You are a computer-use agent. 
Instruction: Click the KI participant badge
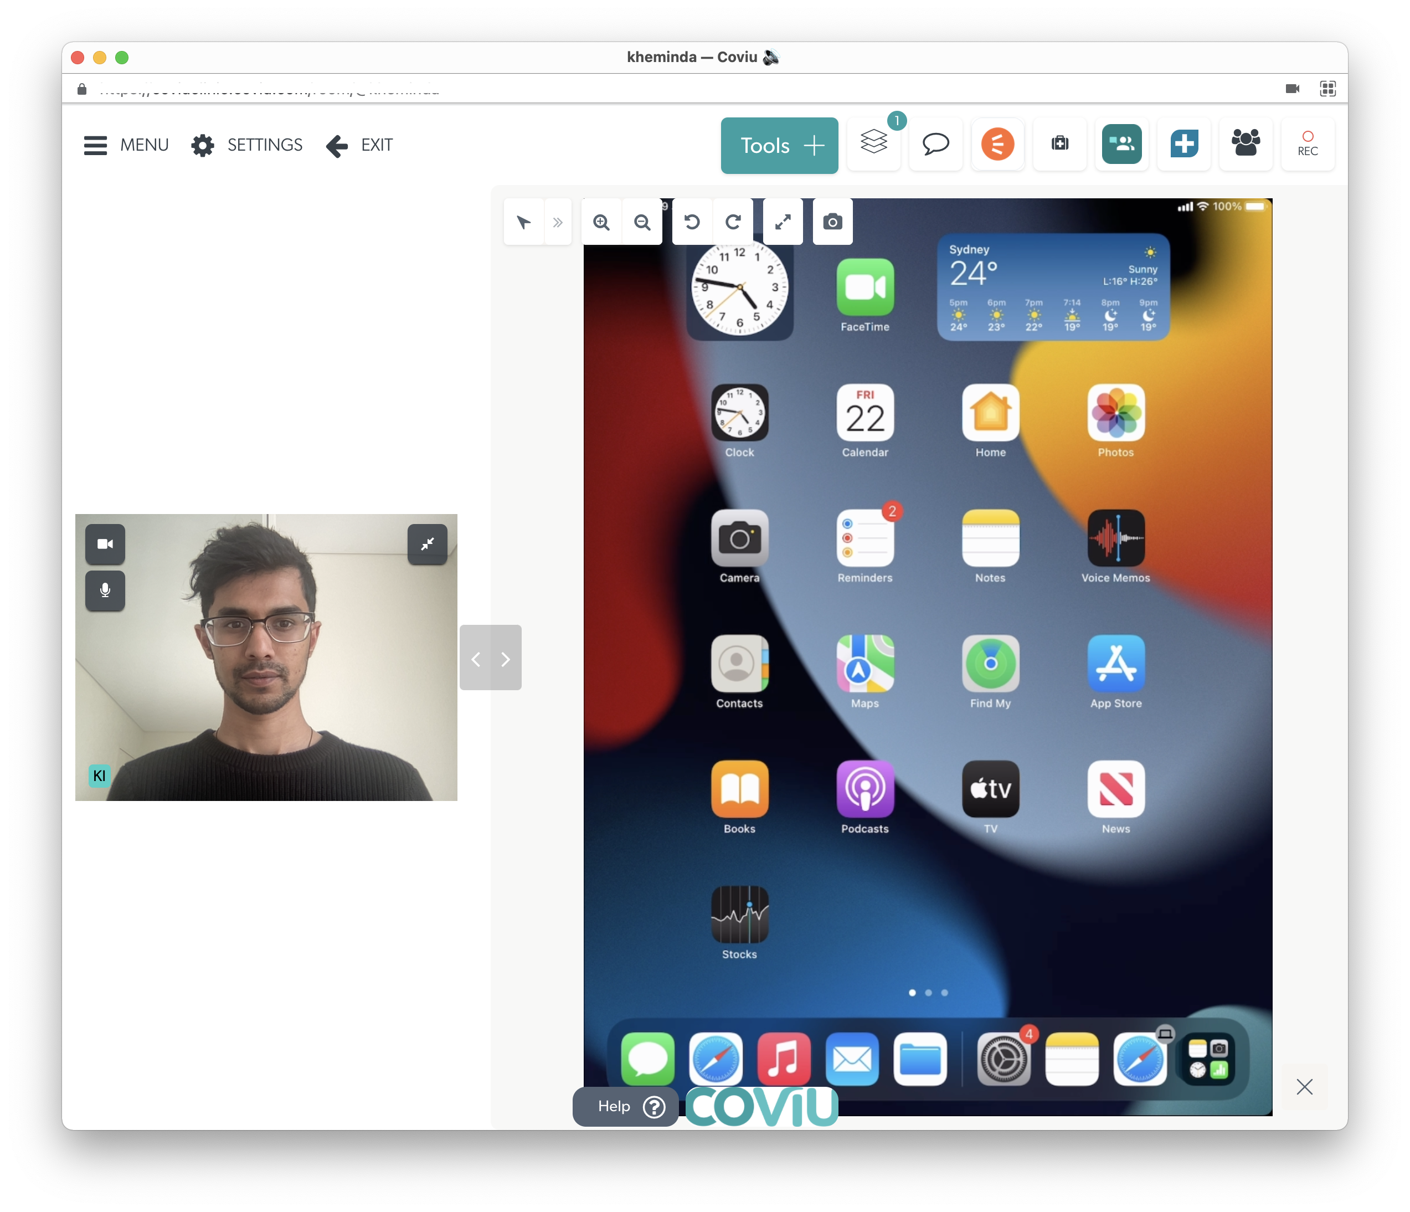[x=99, y=776]
